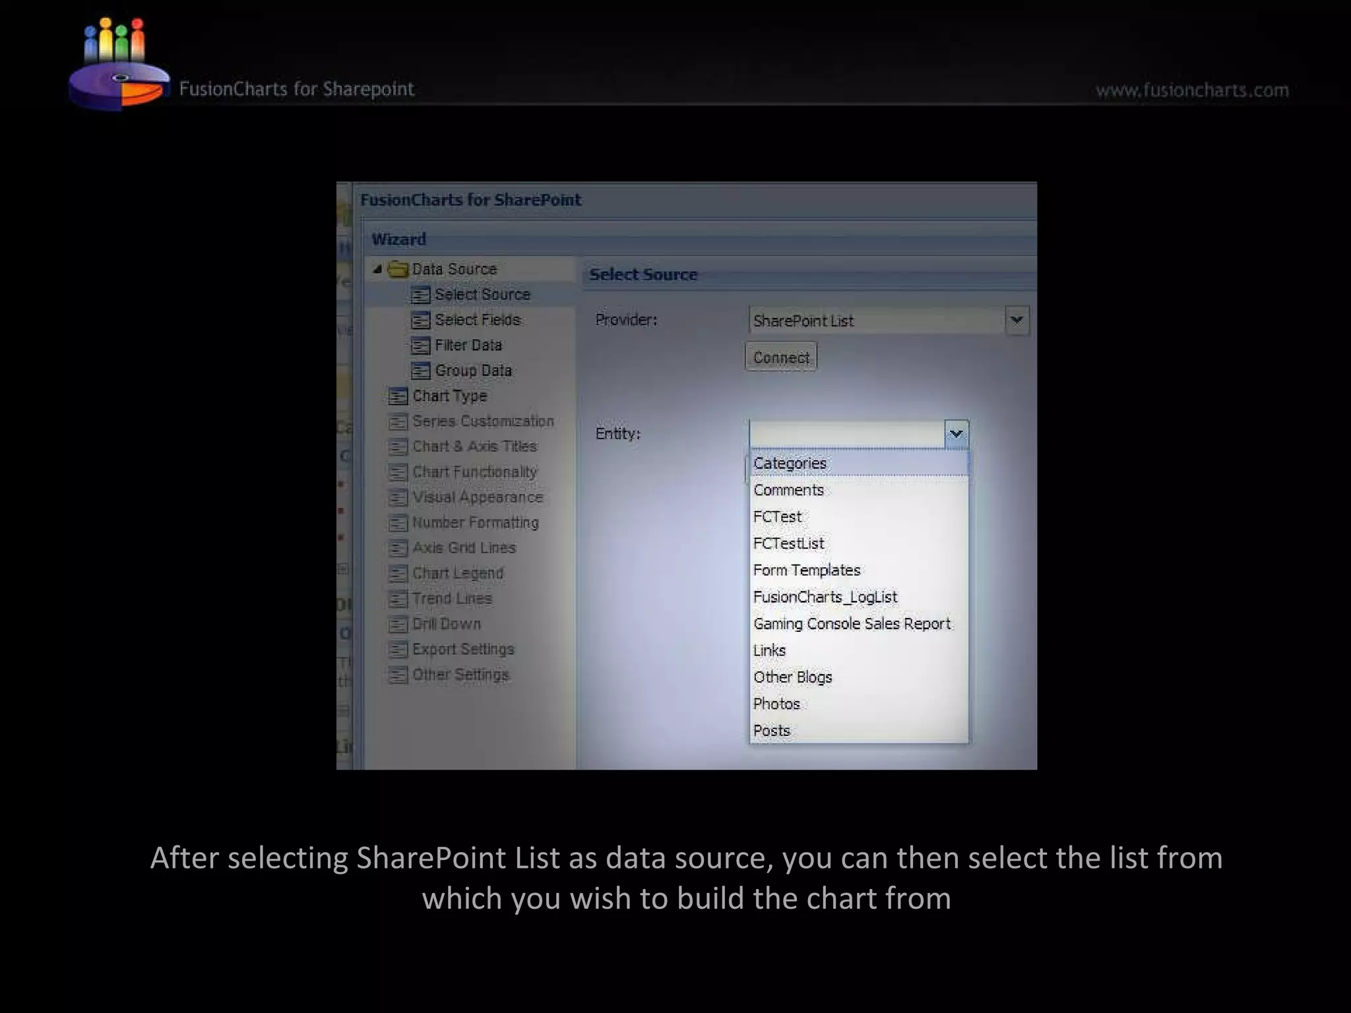Go to Filter Data step
Viewport: 1351px width, 1013px height.
(468, 345)
